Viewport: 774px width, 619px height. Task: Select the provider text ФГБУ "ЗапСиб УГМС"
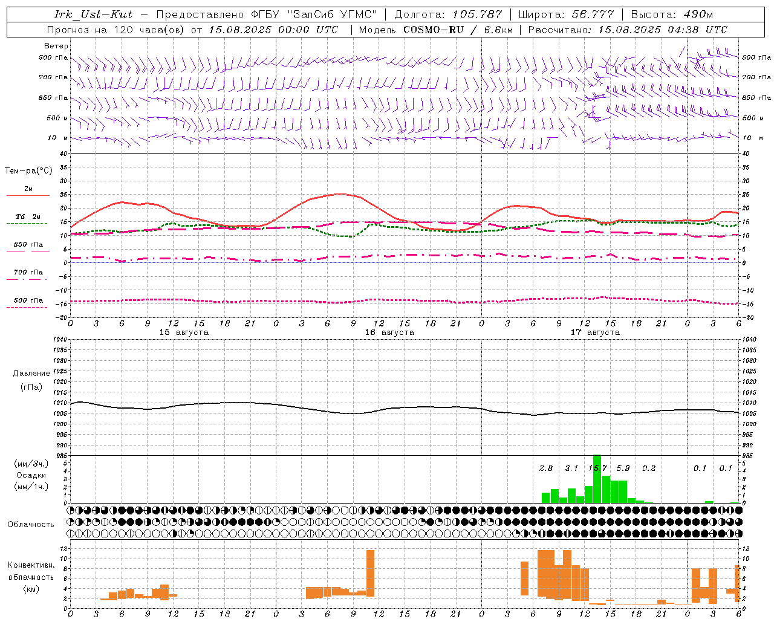[x=314, y=15]
